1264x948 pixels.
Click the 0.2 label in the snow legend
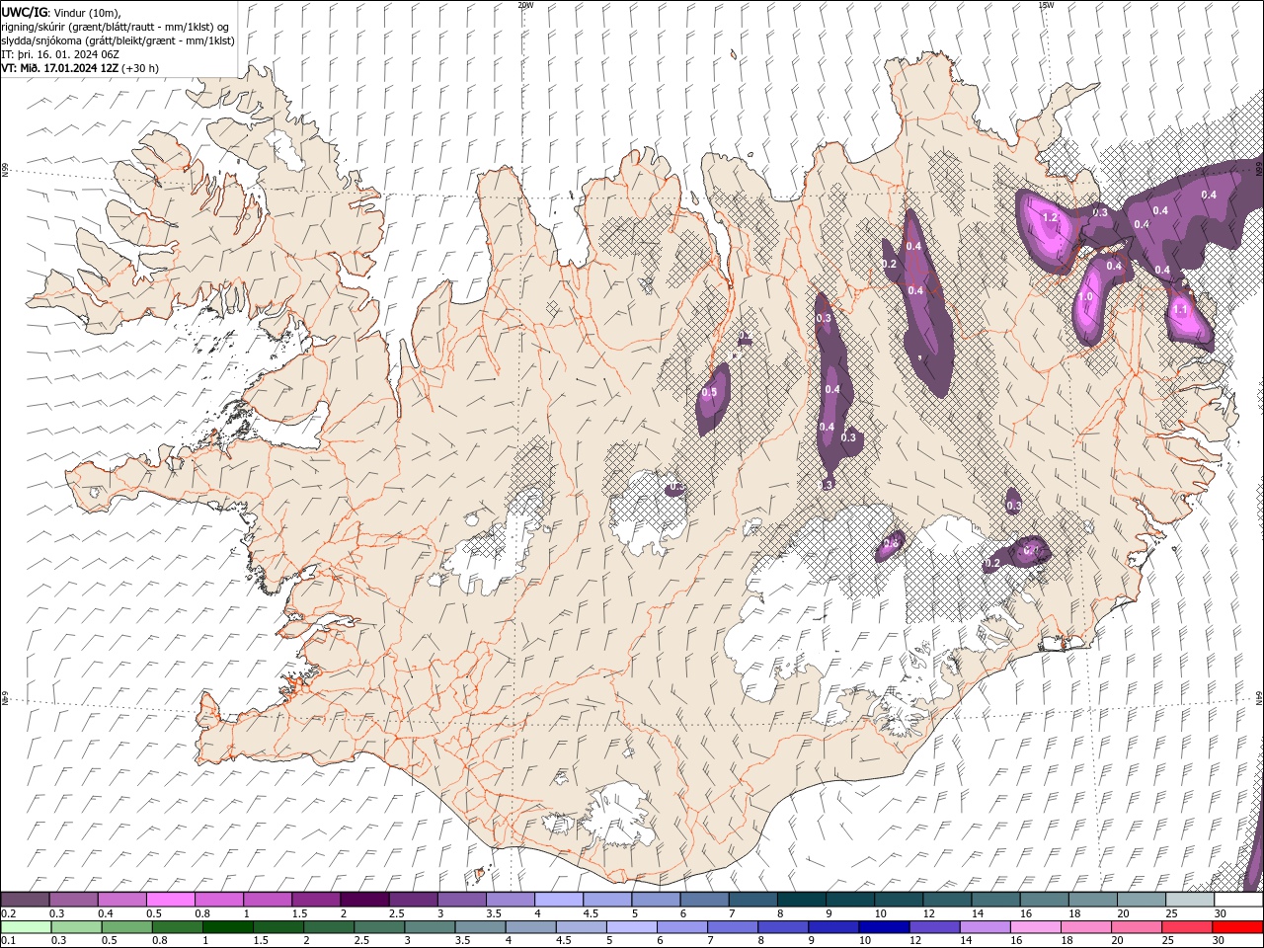(9, 913)
